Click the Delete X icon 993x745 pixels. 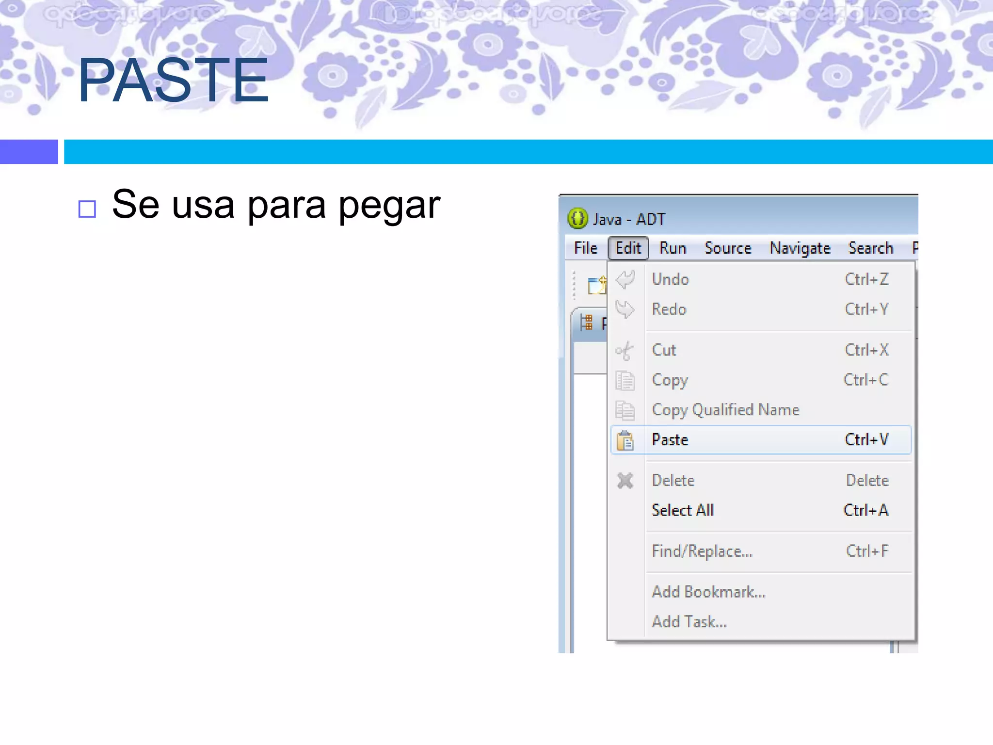[x=625, y=481]
